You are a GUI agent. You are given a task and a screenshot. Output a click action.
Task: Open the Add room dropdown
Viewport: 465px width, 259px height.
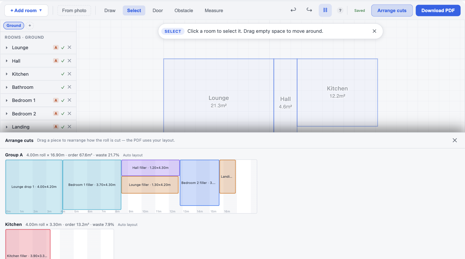[x=26, y=10]
